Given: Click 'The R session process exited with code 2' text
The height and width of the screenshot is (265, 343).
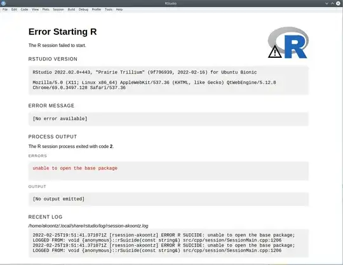Looking at the screenshot, I should pos(71,146).
